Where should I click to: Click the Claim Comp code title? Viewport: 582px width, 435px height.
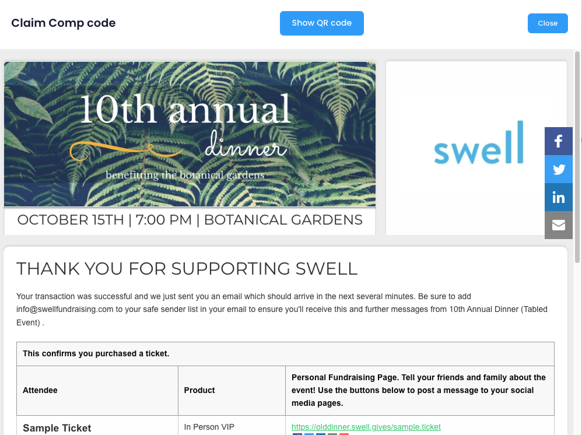pyautogui.click(x=64, y=23)
